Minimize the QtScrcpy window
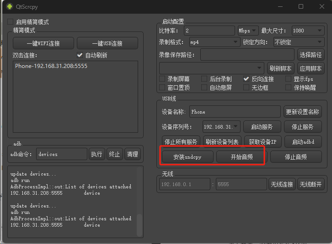 tap(280, 6)
